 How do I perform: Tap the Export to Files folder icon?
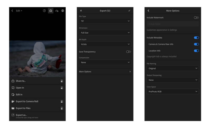13,108
